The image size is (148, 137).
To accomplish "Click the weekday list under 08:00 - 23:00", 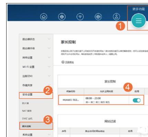I will coord(97,102).
